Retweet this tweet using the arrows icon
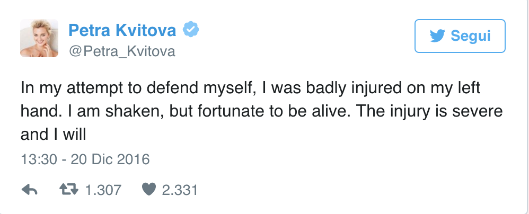The image size is (529, 214). point(68,190)
